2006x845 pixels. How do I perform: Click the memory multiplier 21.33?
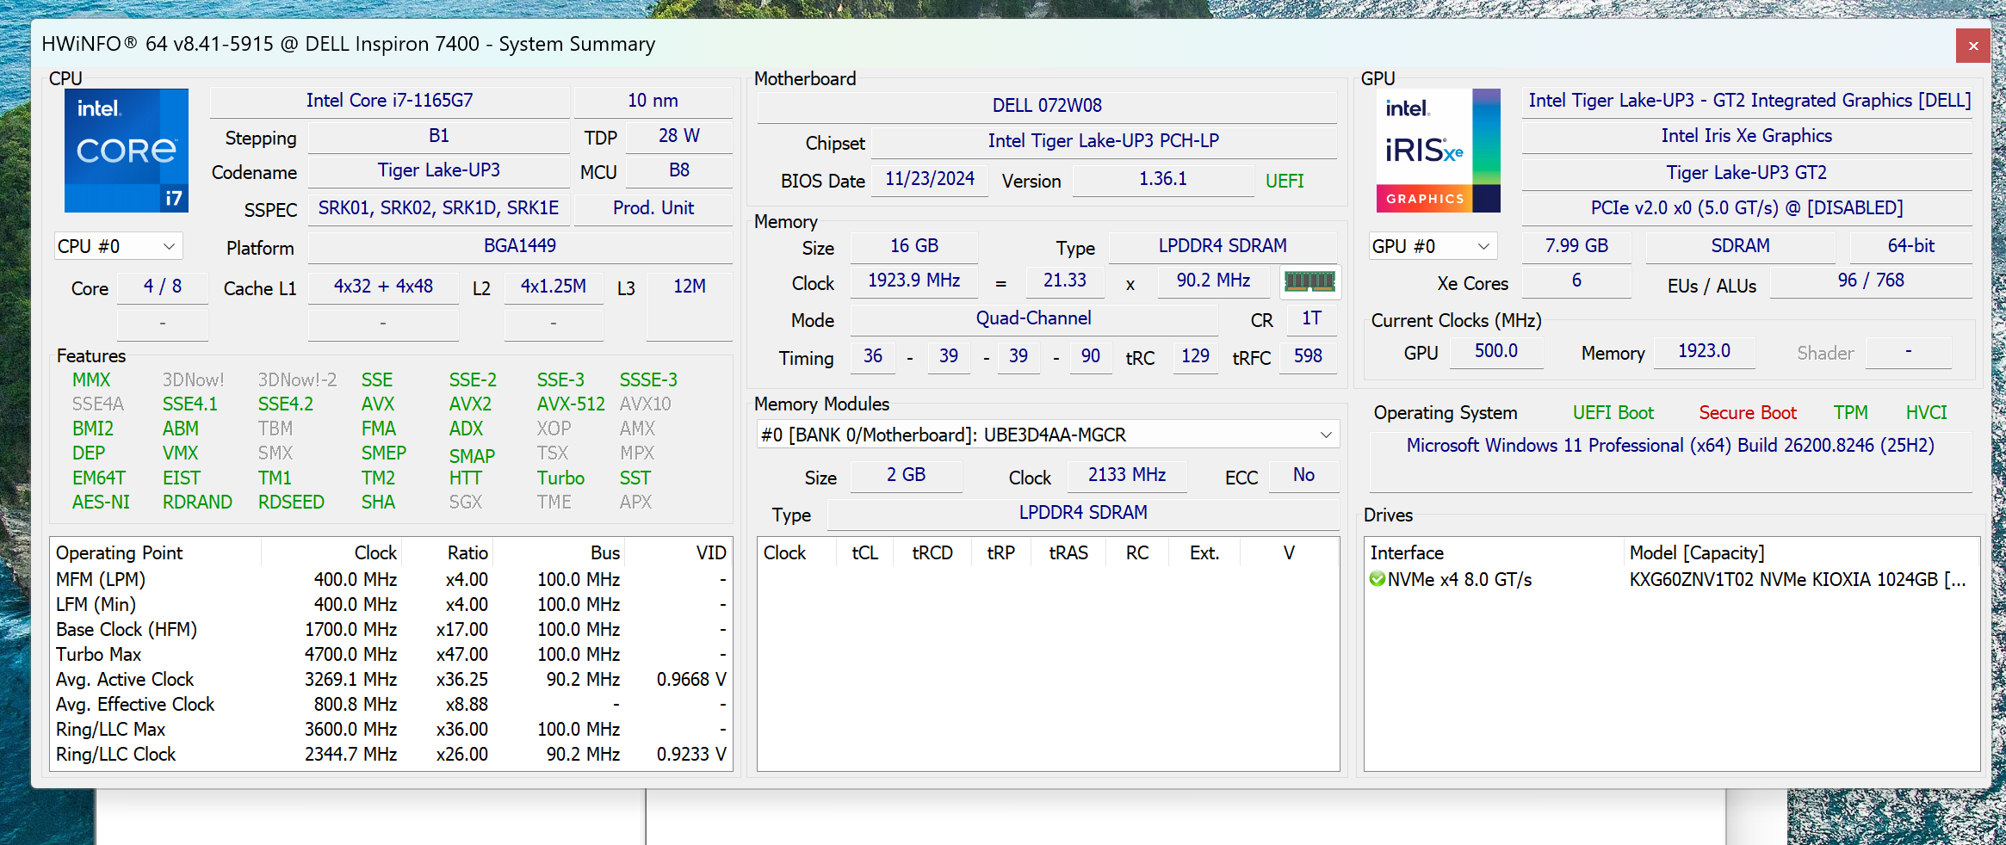(x=1065, y=281)
